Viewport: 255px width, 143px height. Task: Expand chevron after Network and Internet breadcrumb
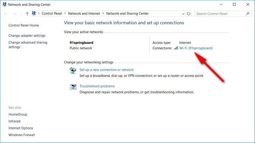click(103, 14)
